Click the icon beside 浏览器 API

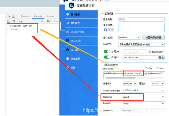[68, 41]
